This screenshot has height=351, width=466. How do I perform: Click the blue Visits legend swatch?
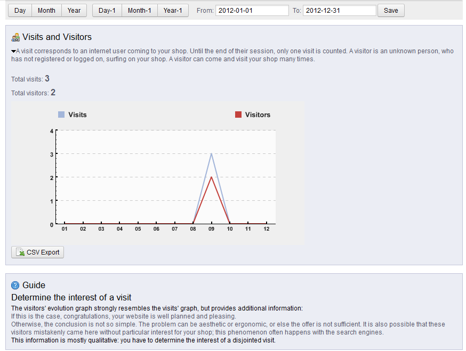click(61, 115)
